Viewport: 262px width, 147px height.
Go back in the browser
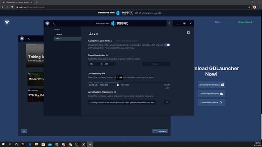[x=3, y=7]
